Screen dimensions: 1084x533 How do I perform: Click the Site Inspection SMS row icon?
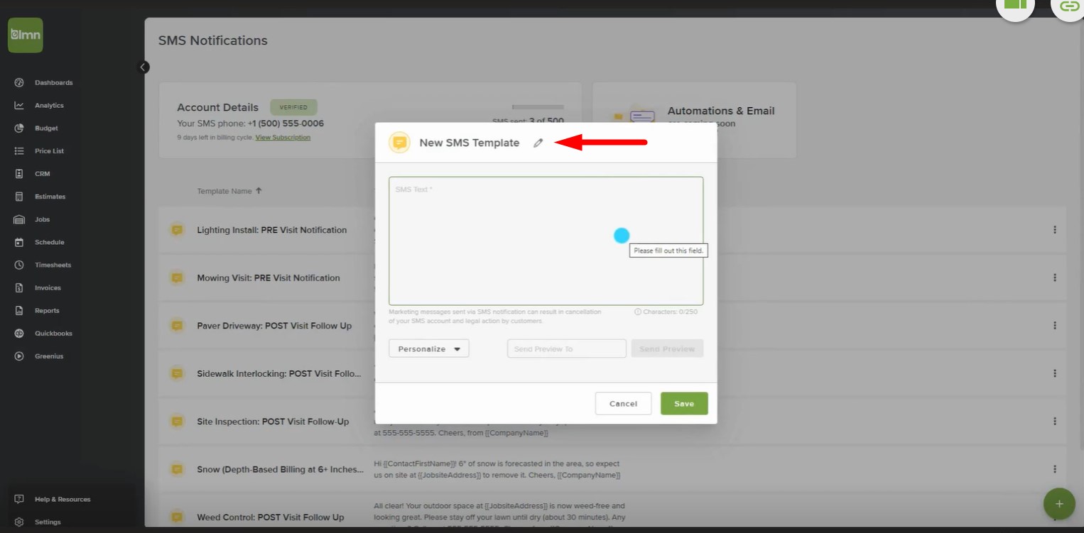(x=177, y=422)
